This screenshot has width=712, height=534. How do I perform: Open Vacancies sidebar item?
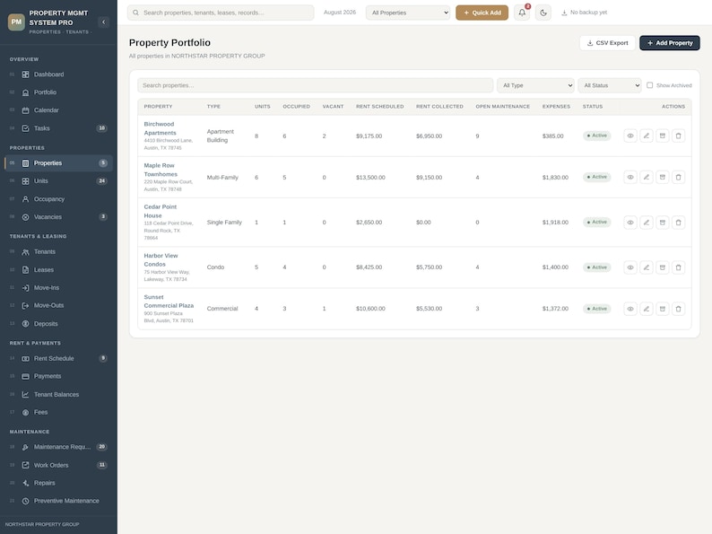[x=58, y=217]
